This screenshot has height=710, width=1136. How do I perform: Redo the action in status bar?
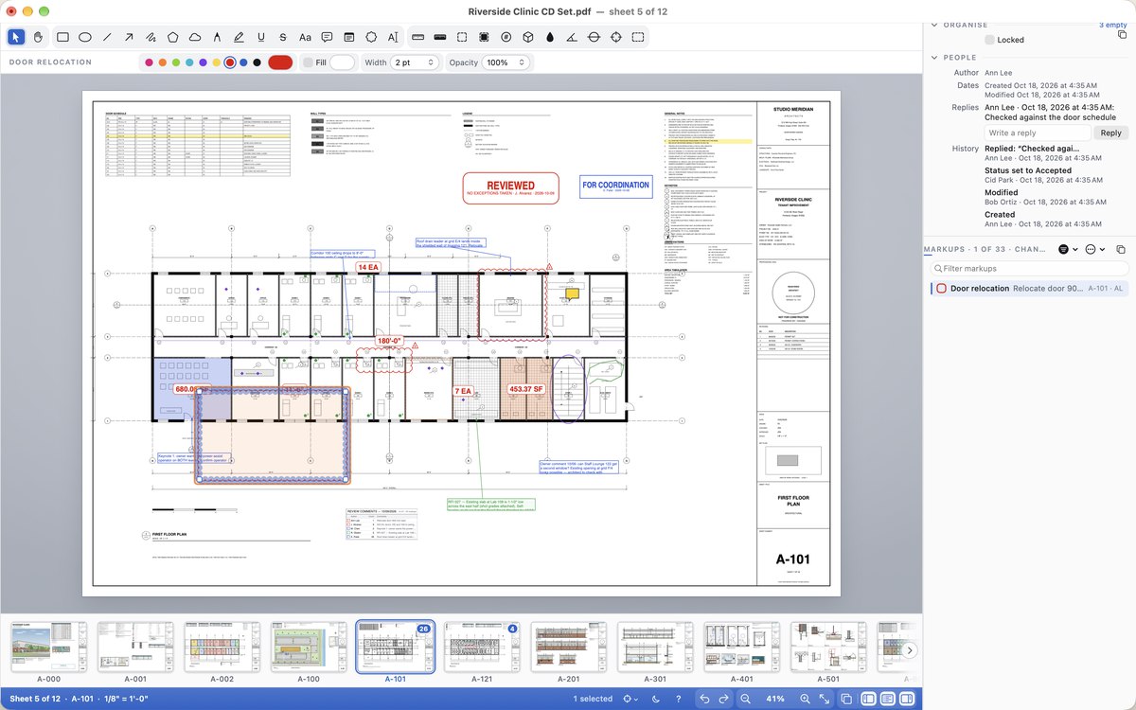tap(724, 699)
